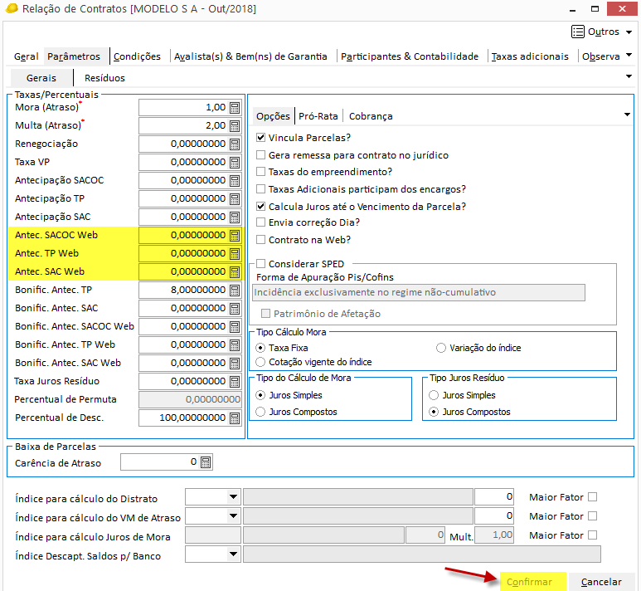The width and height of the screenshot is (641, 591).
Task: Check Maior Fator for VM de Atraso
Action: pyautogui.click(x=592, y=516)
